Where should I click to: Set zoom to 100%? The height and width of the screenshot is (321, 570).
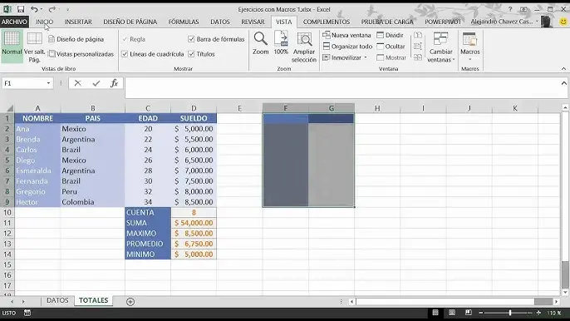pyautogui.click(x=281, y=44)
